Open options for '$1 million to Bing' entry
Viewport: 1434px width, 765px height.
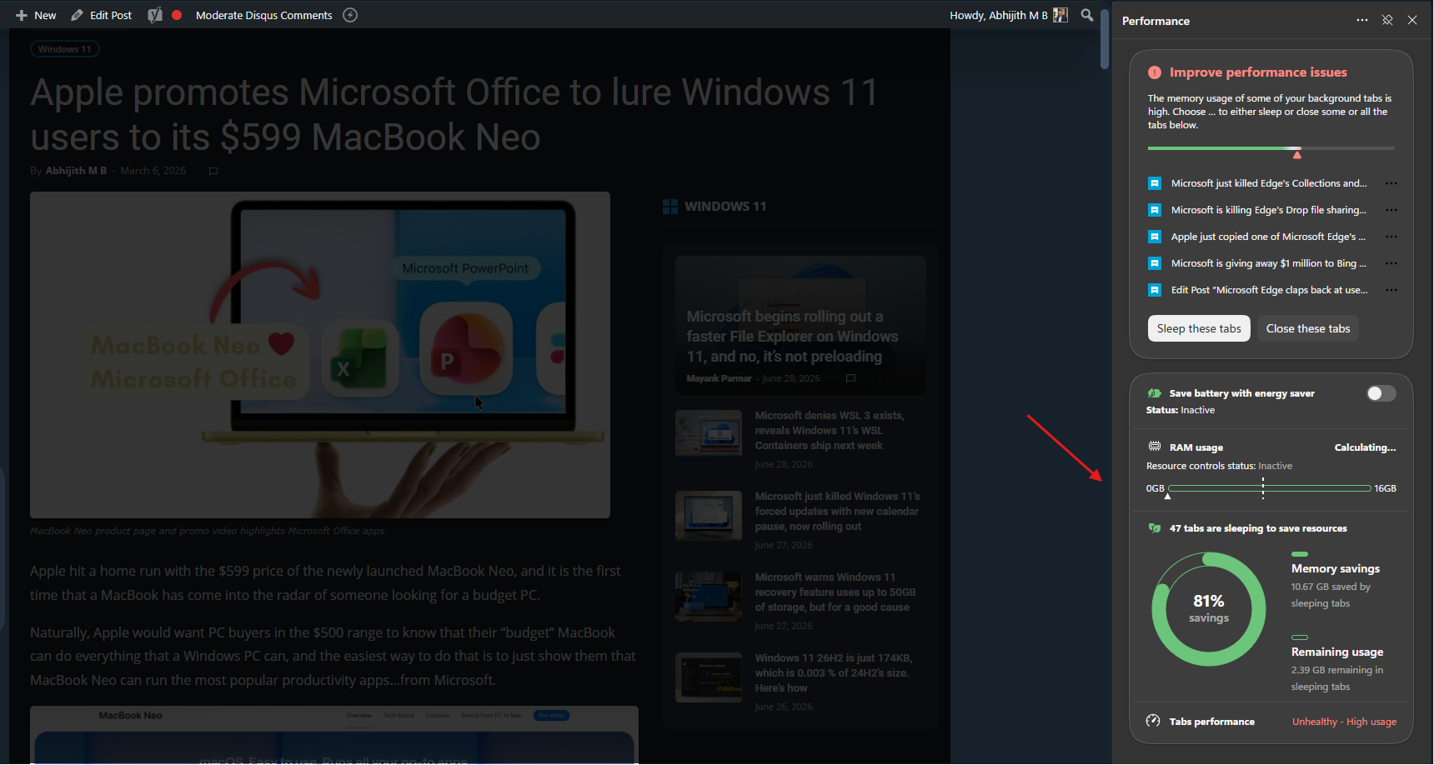click(1391, 263)
